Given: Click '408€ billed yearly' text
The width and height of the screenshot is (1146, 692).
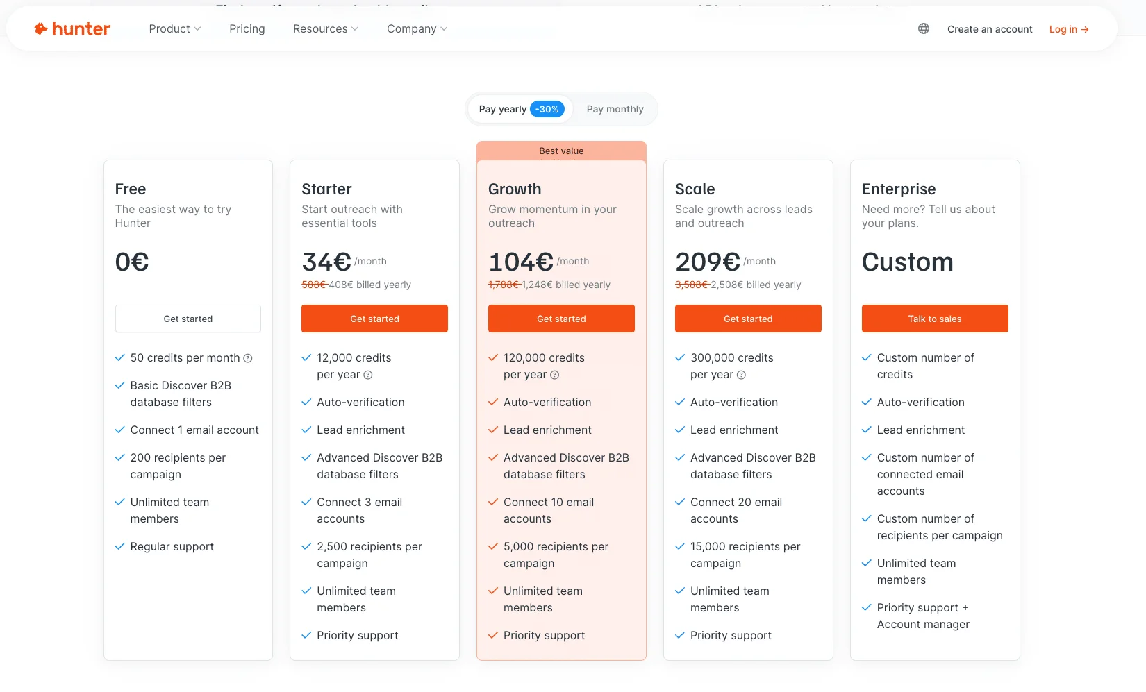Looking at the screenshot, I should (x=369, y=285).
